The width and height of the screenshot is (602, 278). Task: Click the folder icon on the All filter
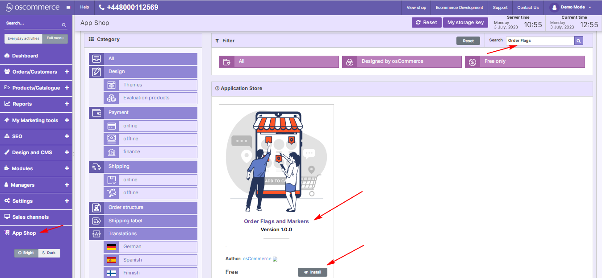[226, 61]
